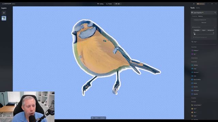Reset Layer Properties with the undo arrow
Viewport: 218px width, 122px height.
pos(215,13)
